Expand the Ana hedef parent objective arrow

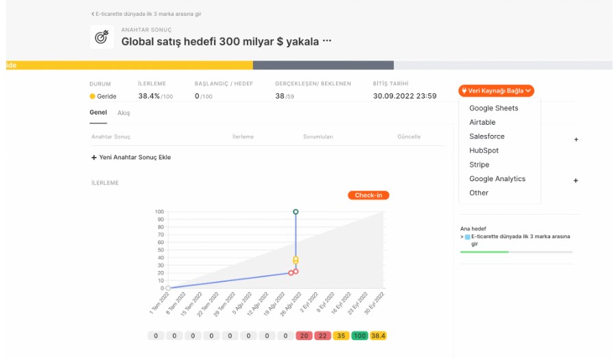point(462,237)
